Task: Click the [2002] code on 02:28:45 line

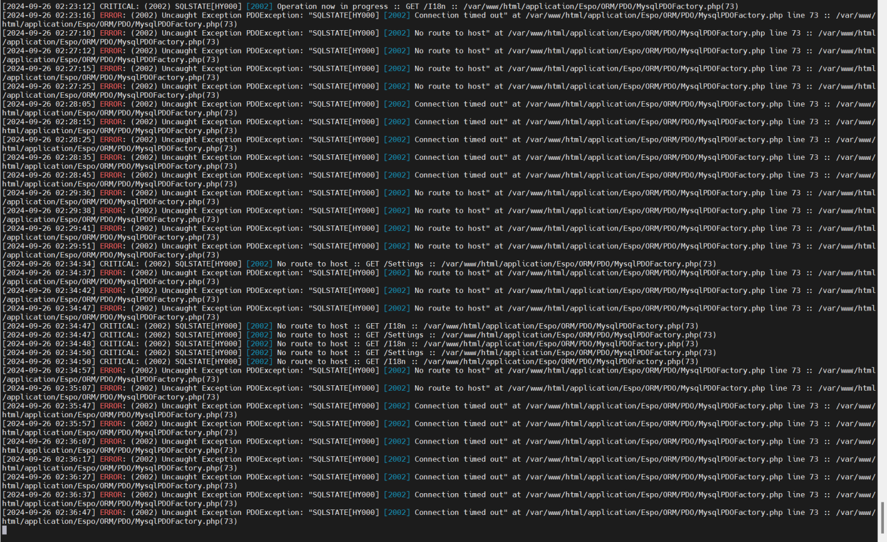Action: click(397, 175)
